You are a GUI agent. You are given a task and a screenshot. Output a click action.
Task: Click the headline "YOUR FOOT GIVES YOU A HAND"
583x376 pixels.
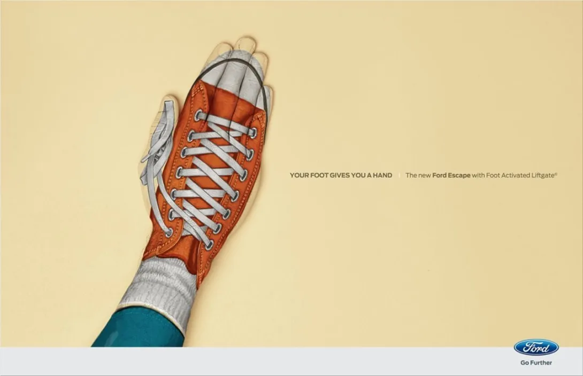341,175
